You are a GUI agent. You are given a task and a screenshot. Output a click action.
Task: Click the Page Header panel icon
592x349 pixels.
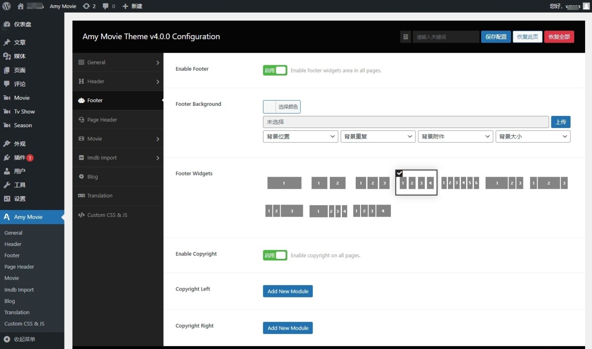pos(81,120)
